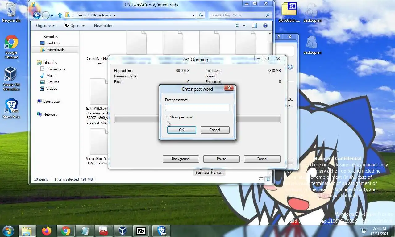The image size is (395, 237).
Task: Expand the Open button dropdown arrow
Action: (x=83, y=26)
